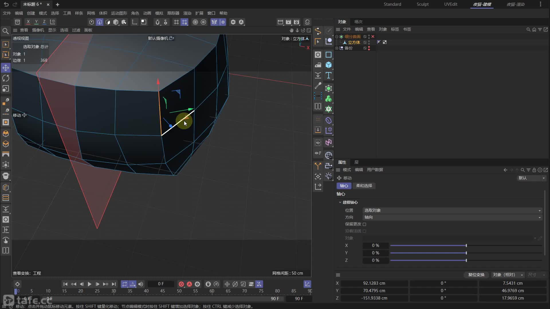Switch to edges mode in the top toolbar
Screen dimensions: 550x309
[x=100, y=22]
